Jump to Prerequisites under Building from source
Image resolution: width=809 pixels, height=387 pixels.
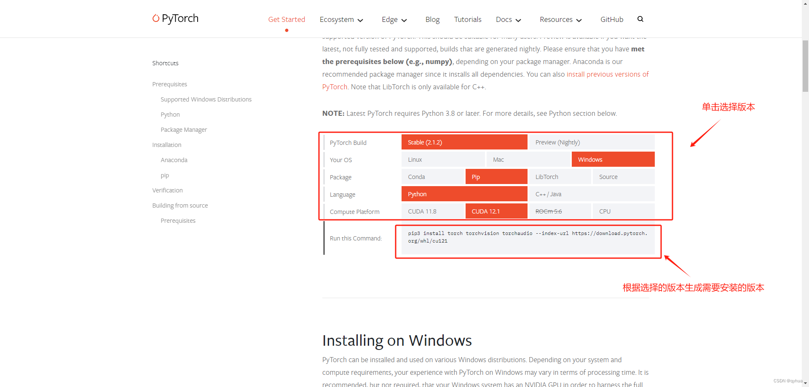coord(178,221)
